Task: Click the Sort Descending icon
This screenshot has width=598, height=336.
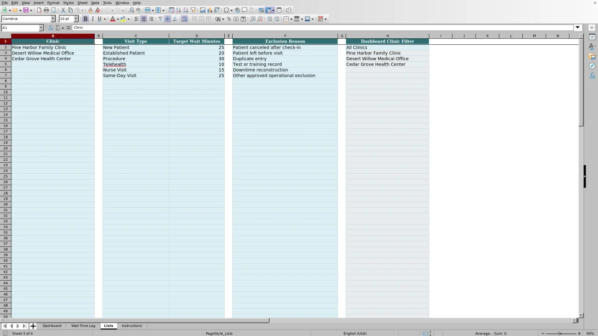Action: pos(186,10)
